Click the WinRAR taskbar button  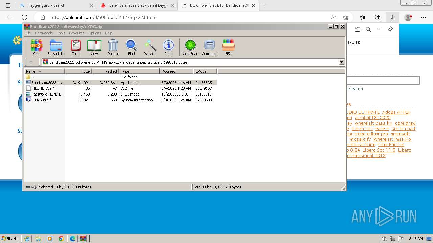click(x=84, y=239)
